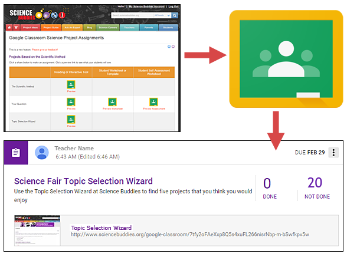Screen dimensions: 347x257
Task: Open the three-dot assignment options menu
Action: (333, 153)
